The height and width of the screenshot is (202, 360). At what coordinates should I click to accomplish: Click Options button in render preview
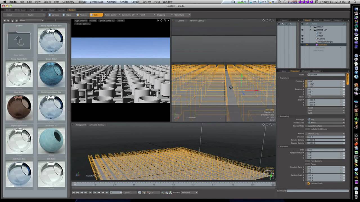coord(93,21)
